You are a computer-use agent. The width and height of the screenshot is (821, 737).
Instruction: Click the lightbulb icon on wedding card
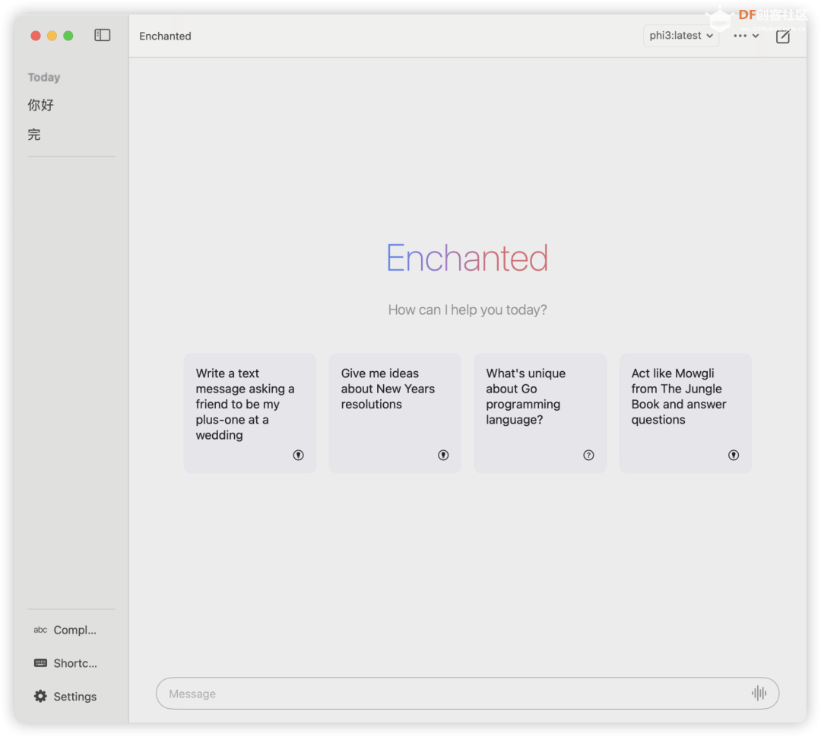[x=298, y=455]
